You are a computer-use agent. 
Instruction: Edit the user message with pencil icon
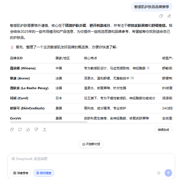point(169,16)
